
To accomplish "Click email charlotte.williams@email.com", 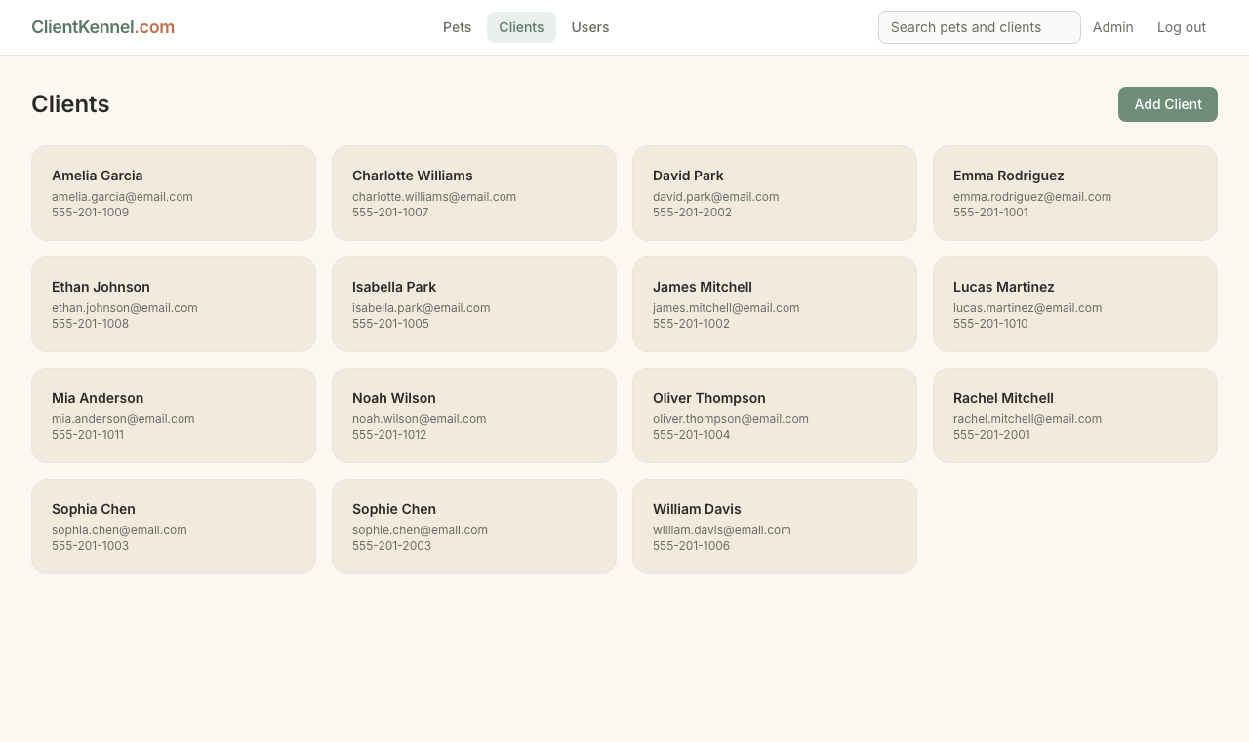I will click(x=434, y=197).
